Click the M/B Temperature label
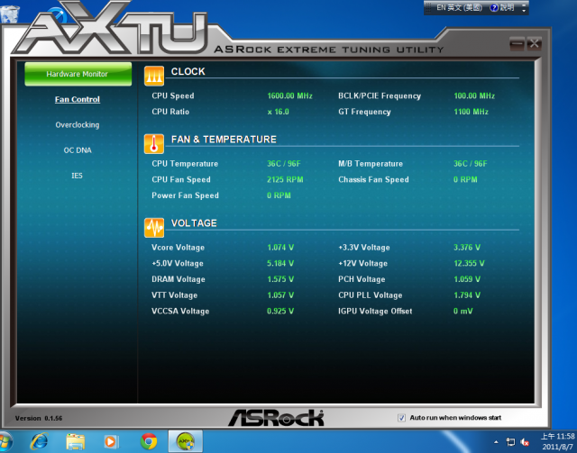This screenshot has height=453, width=577. click(x=371, y=164)
